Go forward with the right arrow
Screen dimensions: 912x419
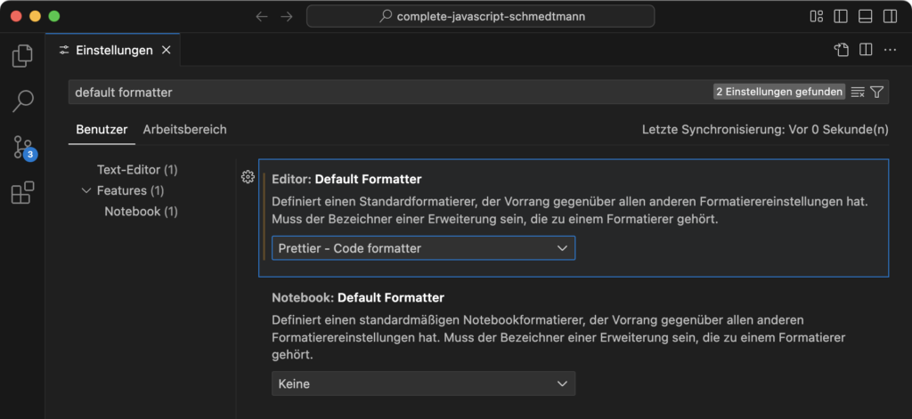[287, 16]
